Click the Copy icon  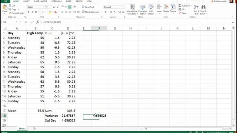point(10,9)
